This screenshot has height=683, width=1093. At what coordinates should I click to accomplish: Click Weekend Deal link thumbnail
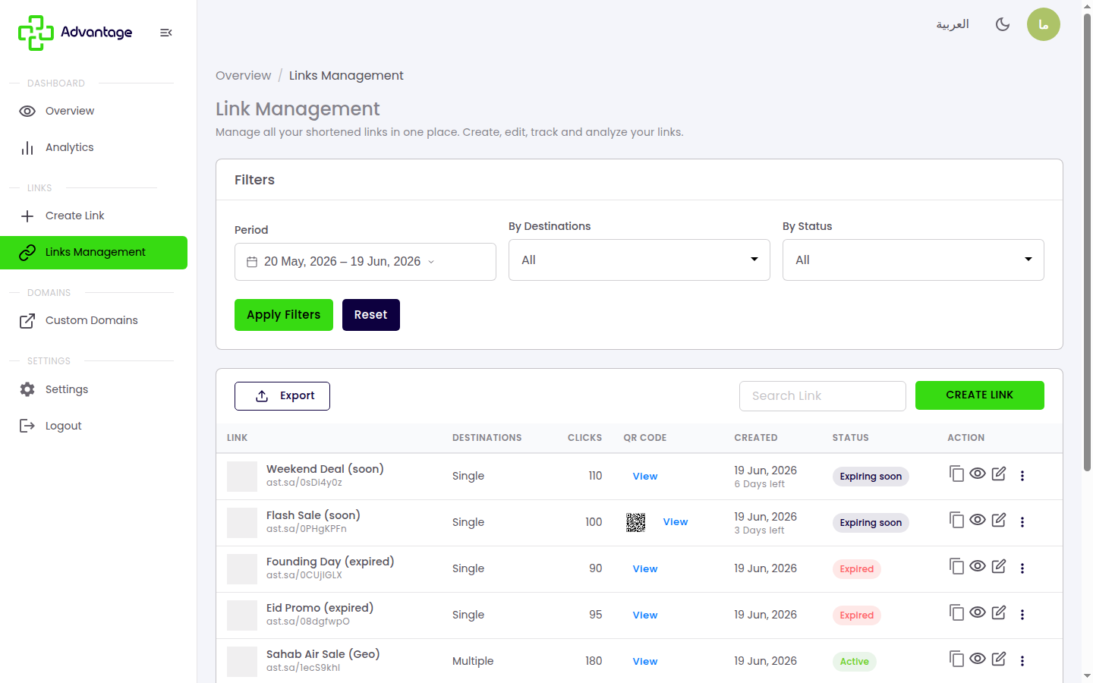click(x=242, y=477)
